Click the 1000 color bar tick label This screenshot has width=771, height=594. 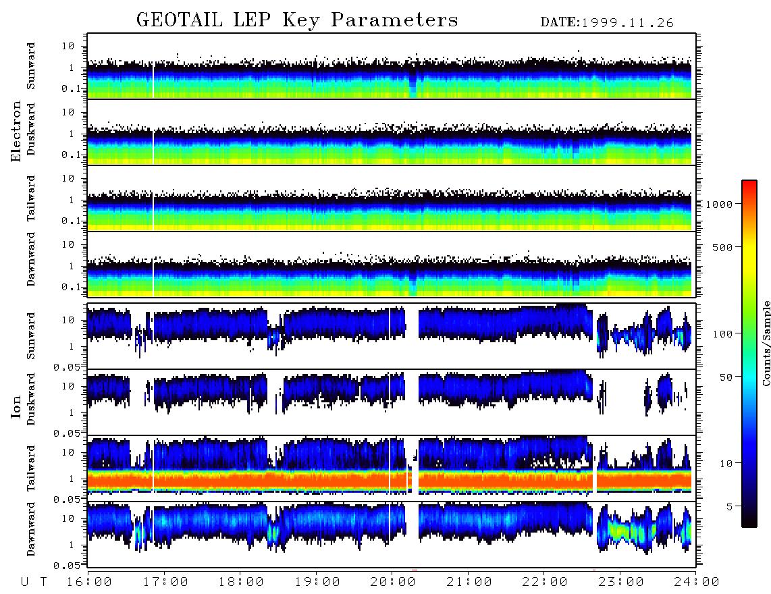coord(719,205)
